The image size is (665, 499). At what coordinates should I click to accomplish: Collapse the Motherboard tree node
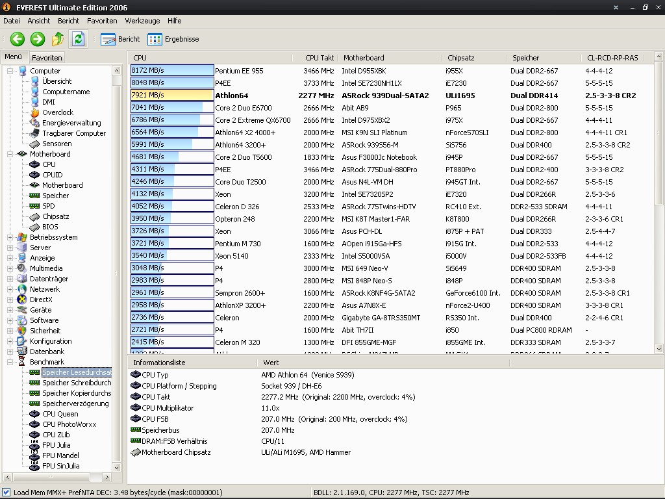click(x=10, y=154)
